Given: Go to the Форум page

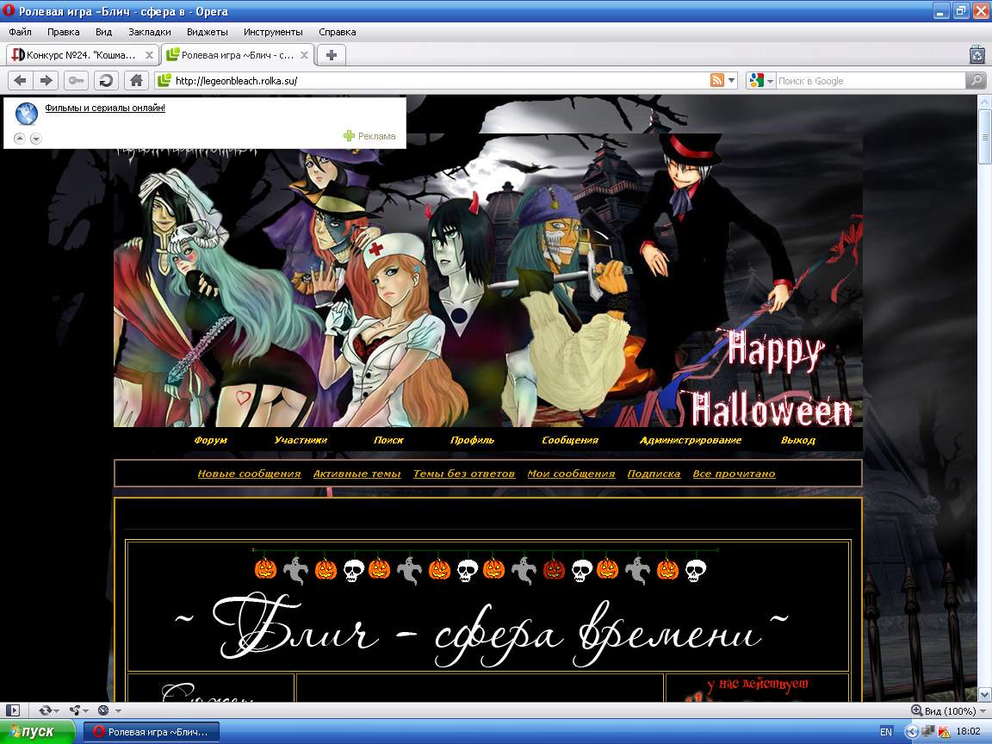Looking at the screenshot, I should tap(211, 440).
